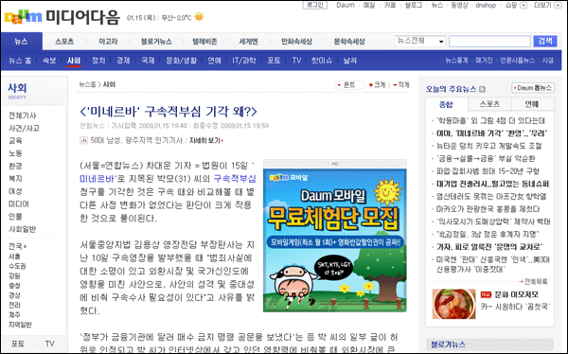This screenshot has height=354, width=568.
Task: Click the Daum 모바일 무료체험단 banner
Action: coord(335,239)
